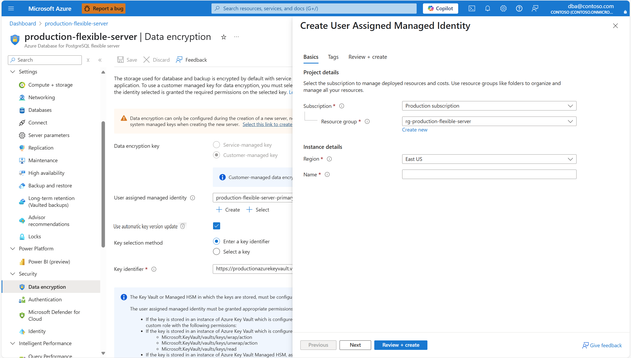Screen dimensions: 631x358
Task: Select the Customer-managed key radio button
Action: click(x=216, y=155)
